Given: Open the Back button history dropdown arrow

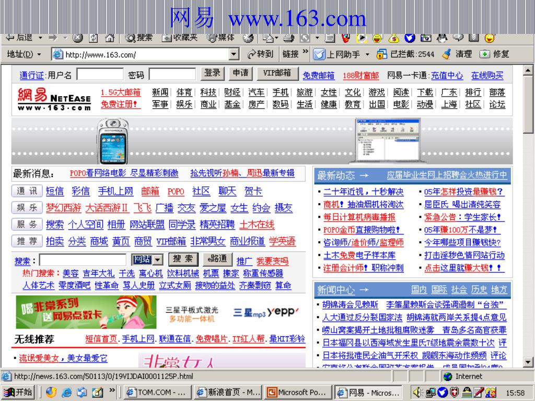Looking at the screenshot, I should point(40,38).
